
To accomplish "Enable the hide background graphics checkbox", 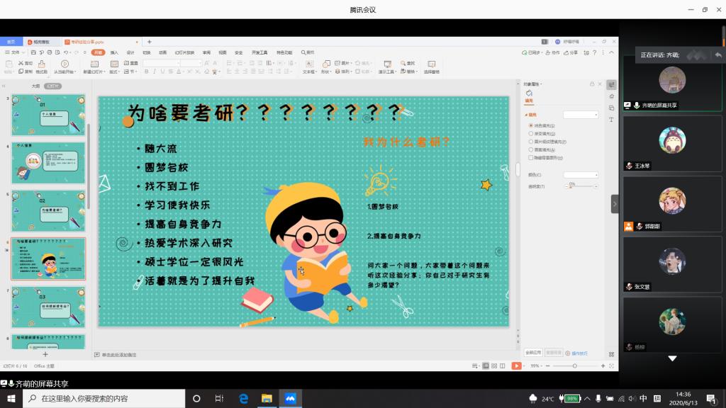I will pyautogui.click(x=531, y=158).
